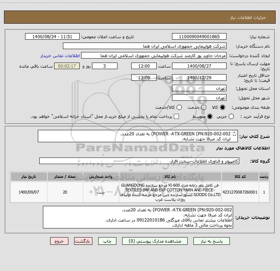Click the requester name field 'مرجان جاوید پور'
The image size is (280, 271).
tap(154, 56)
